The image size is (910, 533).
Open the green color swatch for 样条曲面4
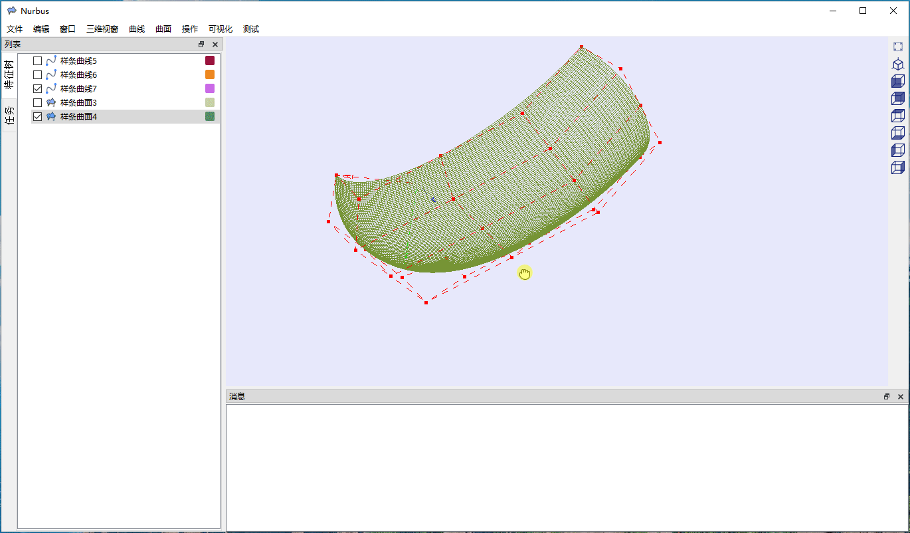coord(210,116)
